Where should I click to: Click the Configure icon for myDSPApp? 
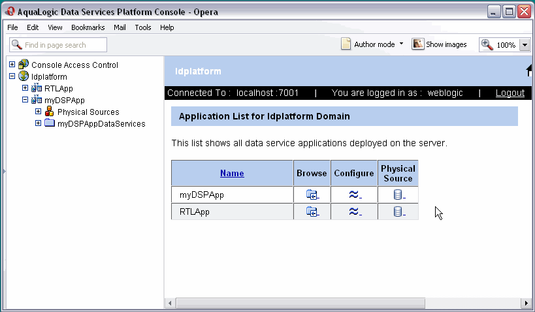(x=355, y=195)
